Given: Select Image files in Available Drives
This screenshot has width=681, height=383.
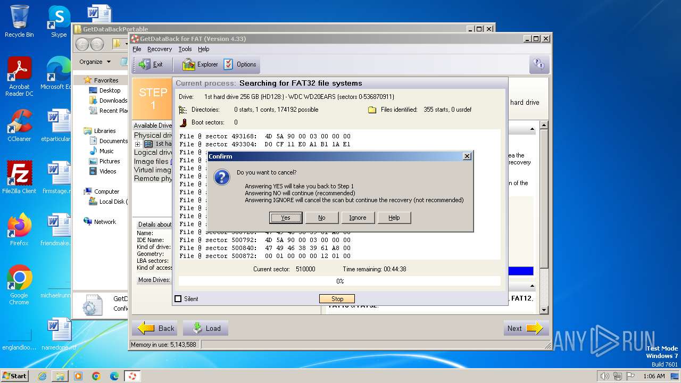Looking at the screenshot, I should pyautogui.click(x=153, y=161).
